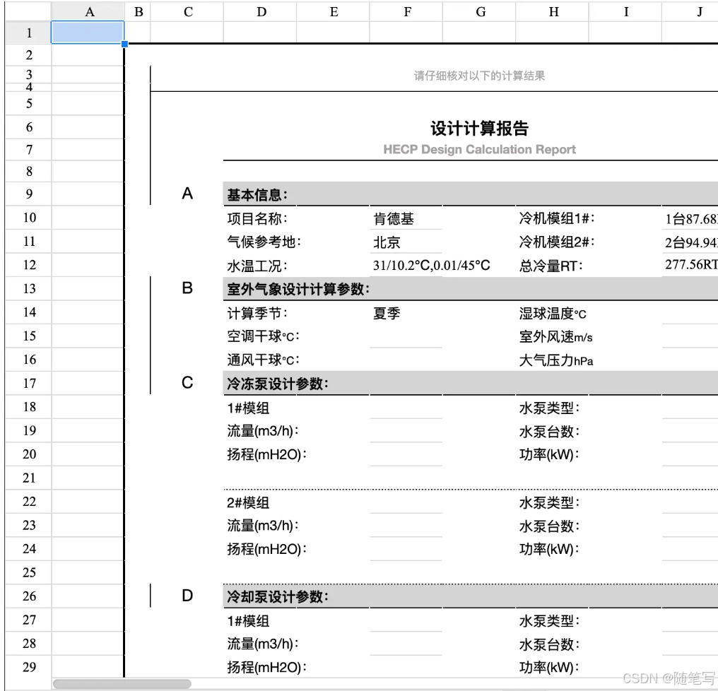The image size is (718, 691).
Task: Click 1#模组 in row 27
Action: [248, 621]
